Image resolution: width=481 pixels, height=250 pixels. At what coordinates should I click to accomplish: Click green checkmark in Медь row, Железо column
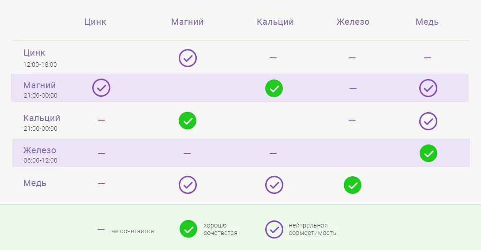[353, 185]
